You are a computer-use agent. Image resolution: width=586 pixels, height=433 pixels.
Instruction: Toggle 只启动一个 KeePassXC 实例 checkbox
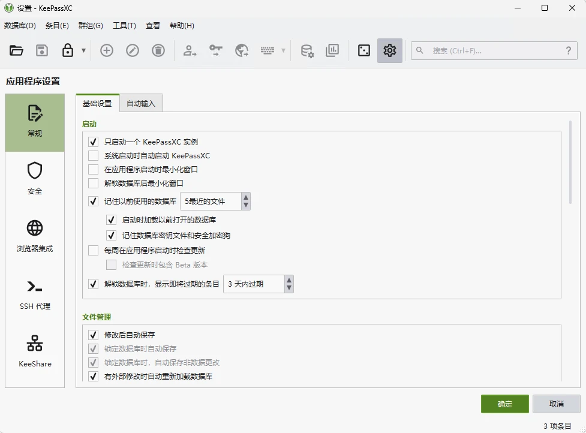coord(93,142)
